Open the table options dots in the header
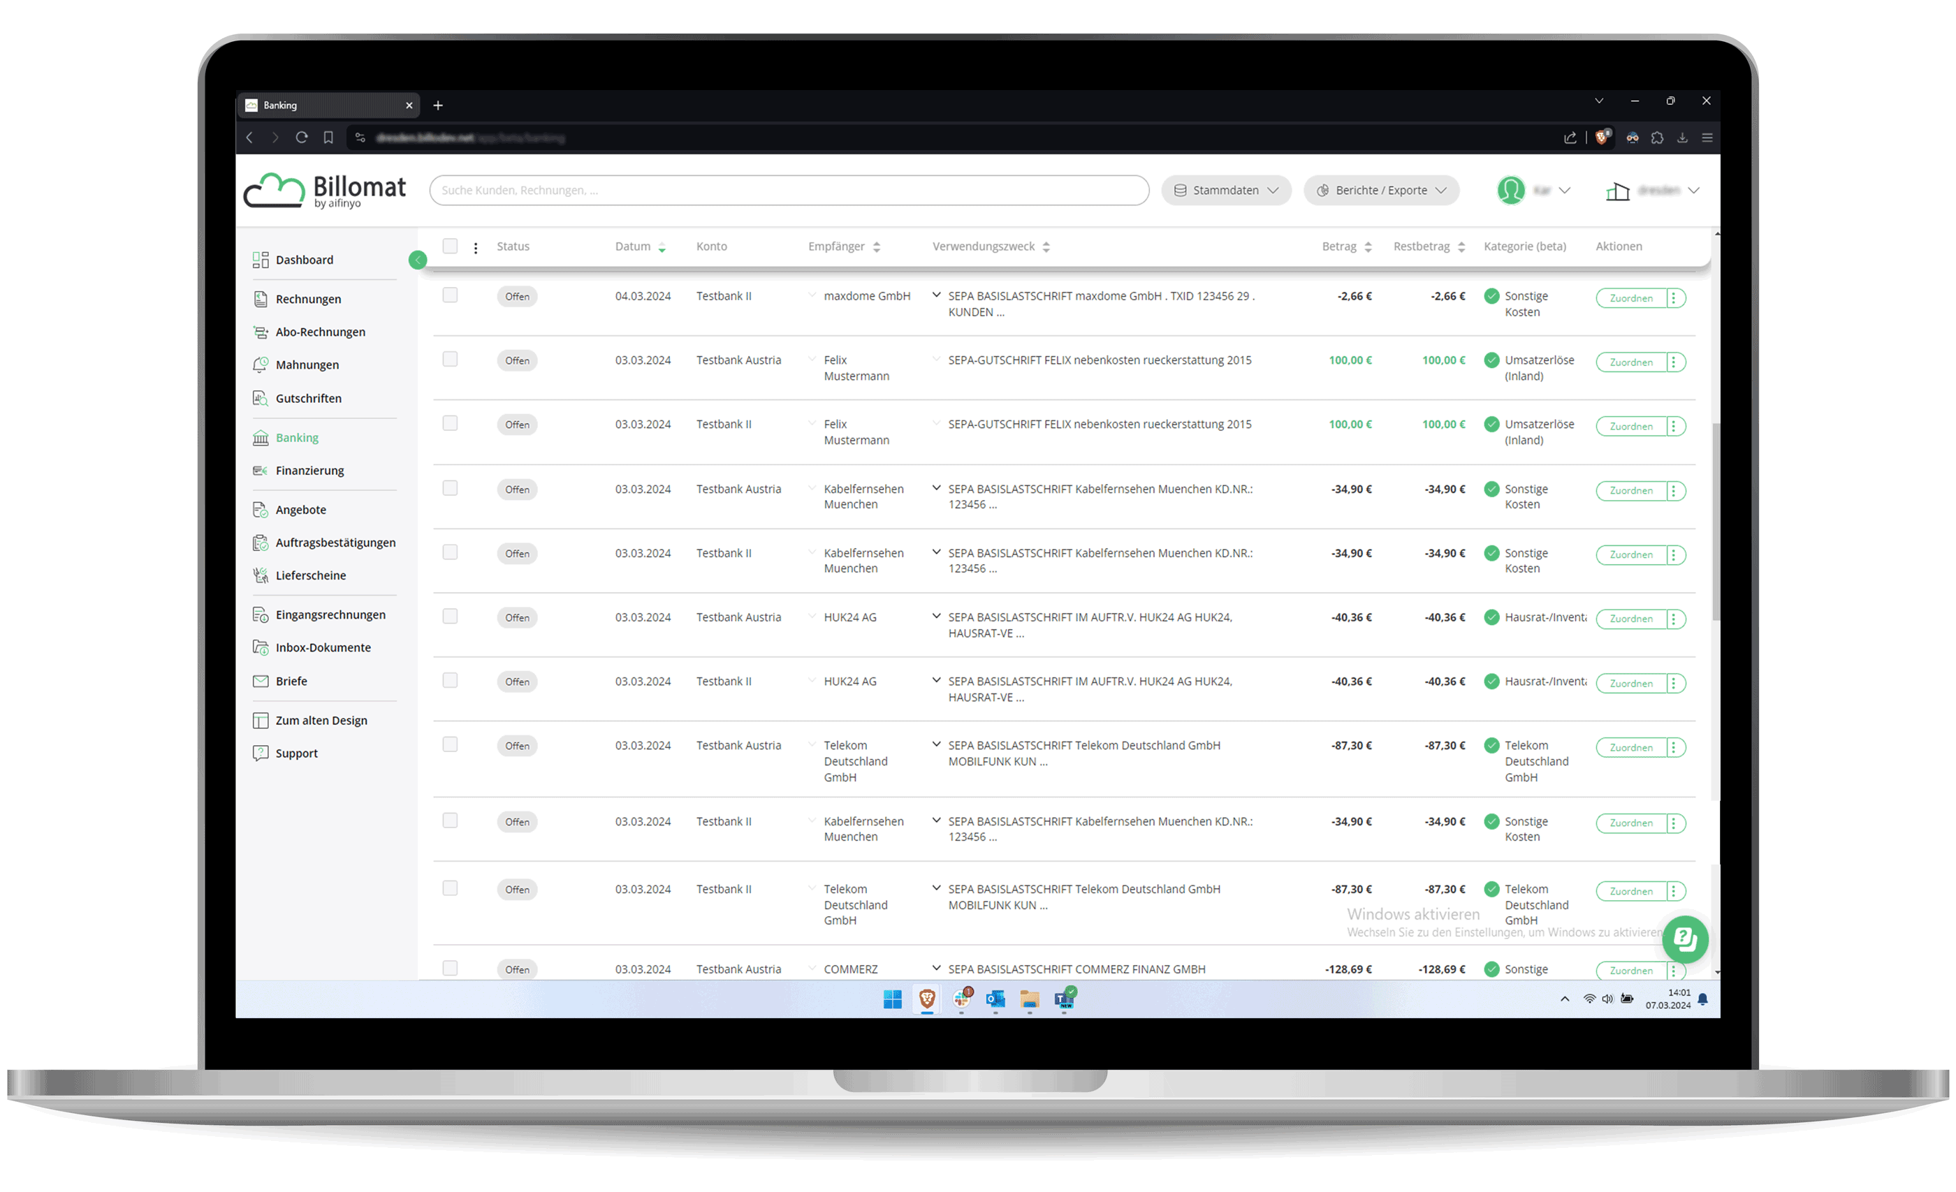 (476, 248)
